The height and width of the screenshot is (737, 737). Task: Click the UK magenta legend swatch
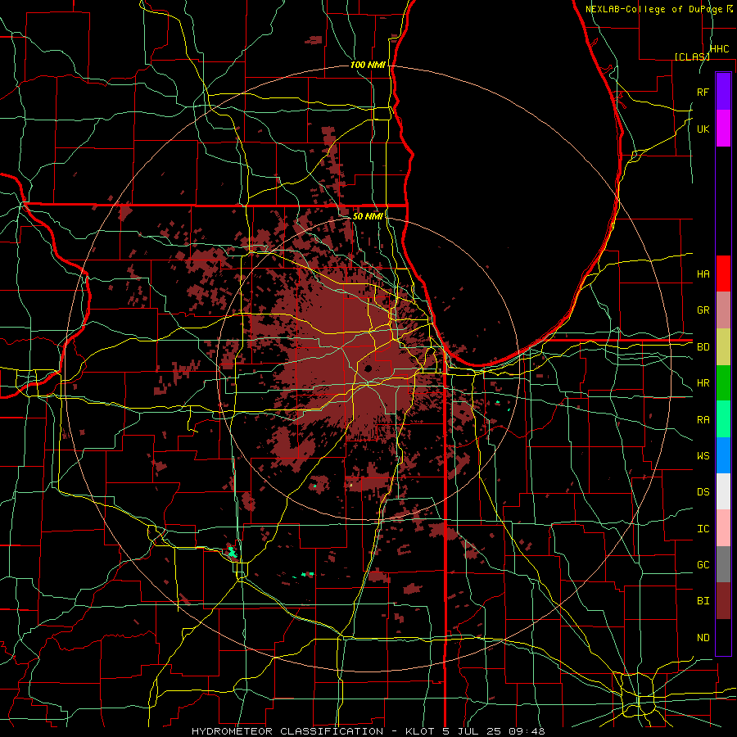click(723, 129)
